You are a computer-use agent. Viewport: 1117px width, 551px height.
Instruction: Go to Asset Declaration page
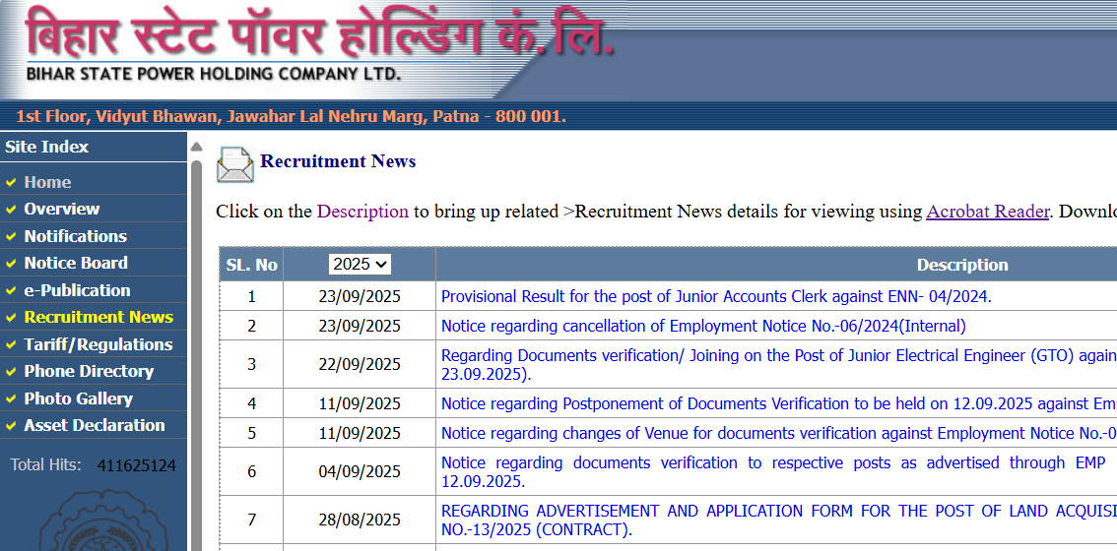(x=95, y=425)
